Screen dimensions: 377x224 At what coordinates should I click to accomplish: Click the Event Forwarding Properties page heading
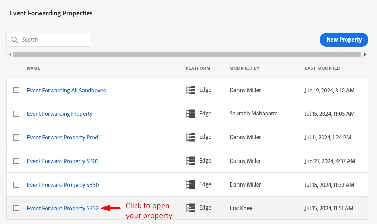coord(51,13)
